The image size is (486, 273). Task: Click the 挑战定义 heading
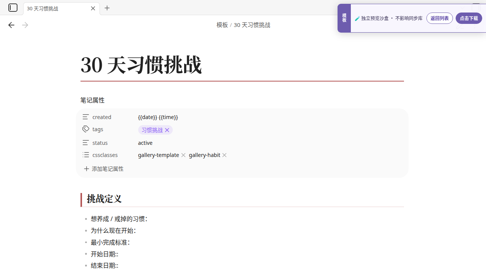tap(104, 199)
